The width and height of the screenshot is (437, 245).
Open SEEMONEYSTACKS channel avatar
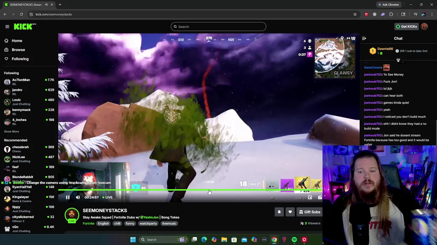pos(72,215)
